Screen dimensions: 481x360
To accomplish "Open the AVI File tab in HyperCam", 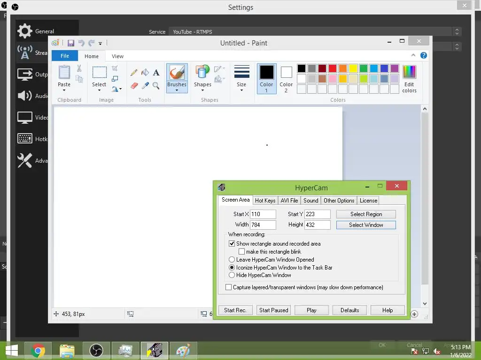I will [x=289, y=201].
